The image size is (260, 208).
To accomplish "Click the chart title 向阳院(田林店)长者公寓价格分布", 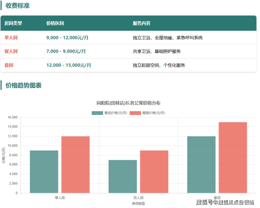I will (129, 103).
